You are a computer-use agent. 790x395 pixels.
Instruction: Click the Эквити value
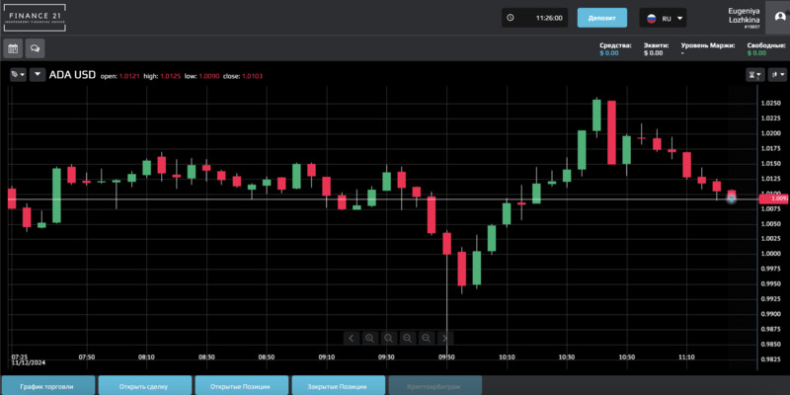[653, 53]
